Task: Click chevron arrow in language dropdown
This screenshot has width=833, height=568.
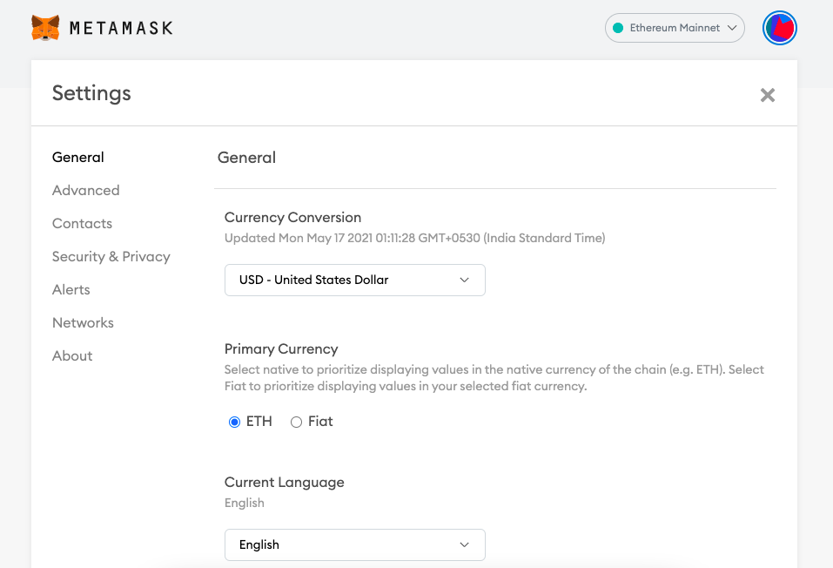Action: (x=464, y=544)
